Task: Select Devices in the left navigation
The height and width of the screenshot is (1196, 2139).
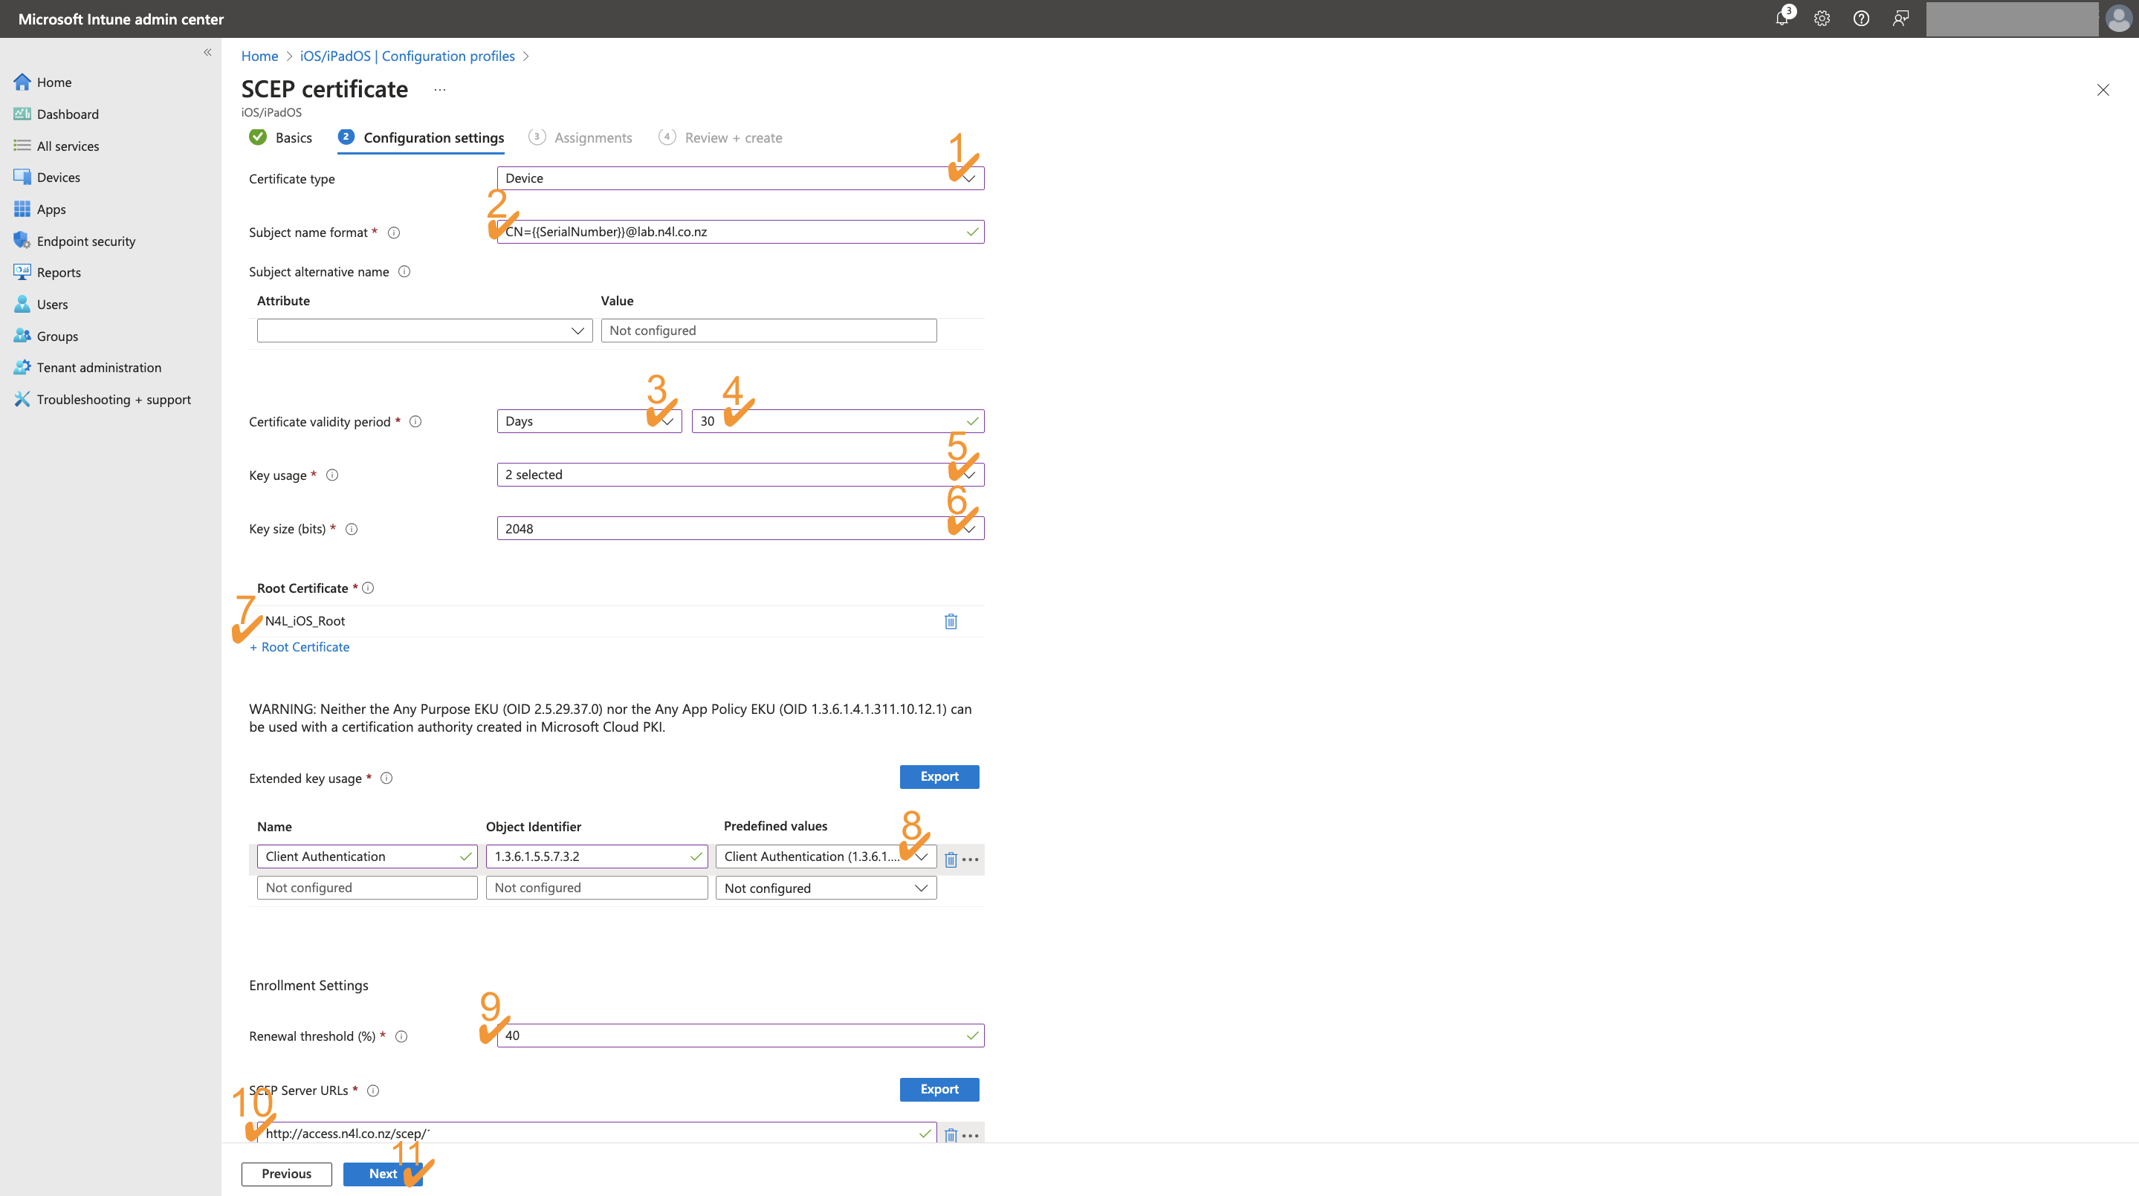Action: click(58, 177)
